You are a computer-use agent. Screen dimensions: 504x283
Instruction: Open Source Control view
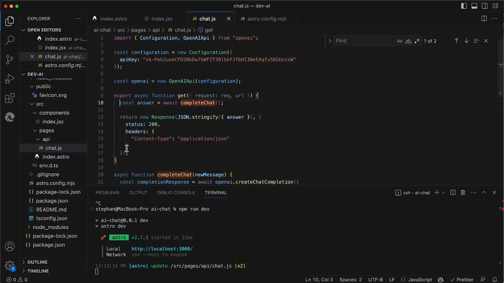point(10,60)
